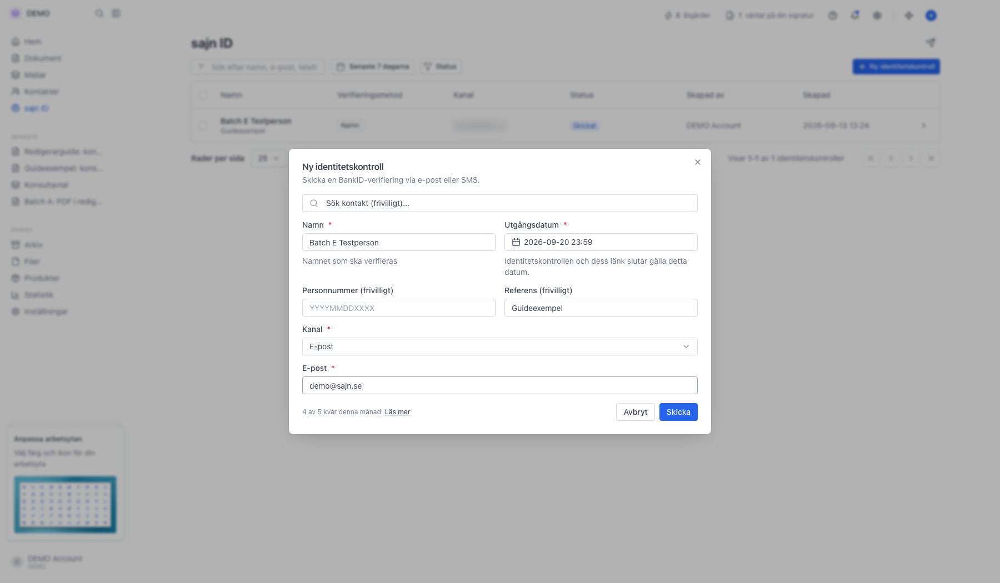Click the Skapad column header
The height and width of the screenshot is (583, 1000).
coord(817,95)
